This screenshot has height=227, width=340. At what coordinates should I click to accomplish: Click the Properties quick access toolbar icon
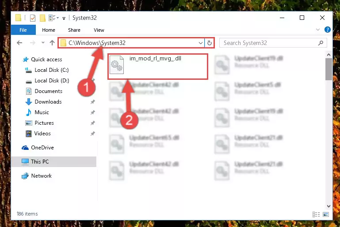[x=33, y=18]
